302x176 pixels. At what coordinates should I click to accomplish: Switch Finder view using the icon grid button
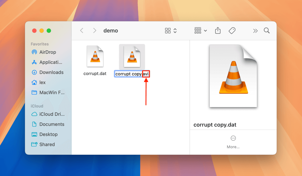(171, 31)
